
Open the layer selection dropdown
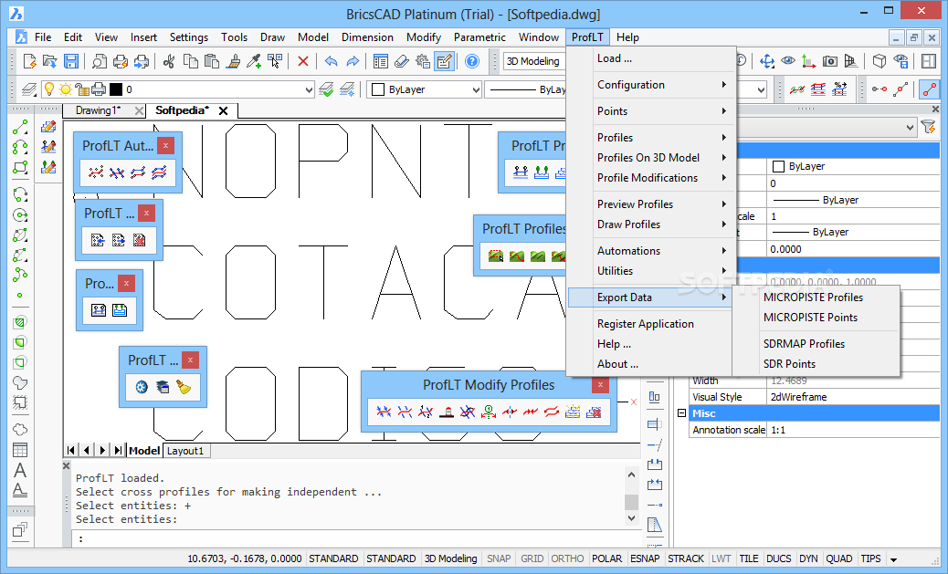click(x=309, y=90)
